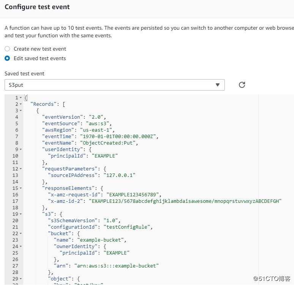
Task: Click "ObjectCreated:Put" event name value
Action: click(x=107, y=143)
